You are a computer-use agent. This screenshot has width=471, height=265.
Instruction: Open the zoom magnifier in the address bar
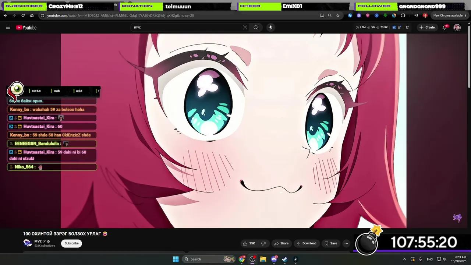330,15
